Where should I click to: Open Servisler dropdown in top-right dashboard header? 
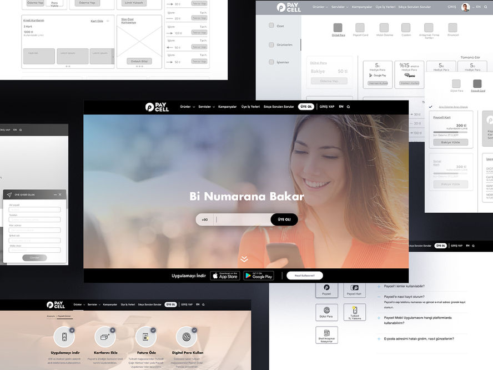340,7
